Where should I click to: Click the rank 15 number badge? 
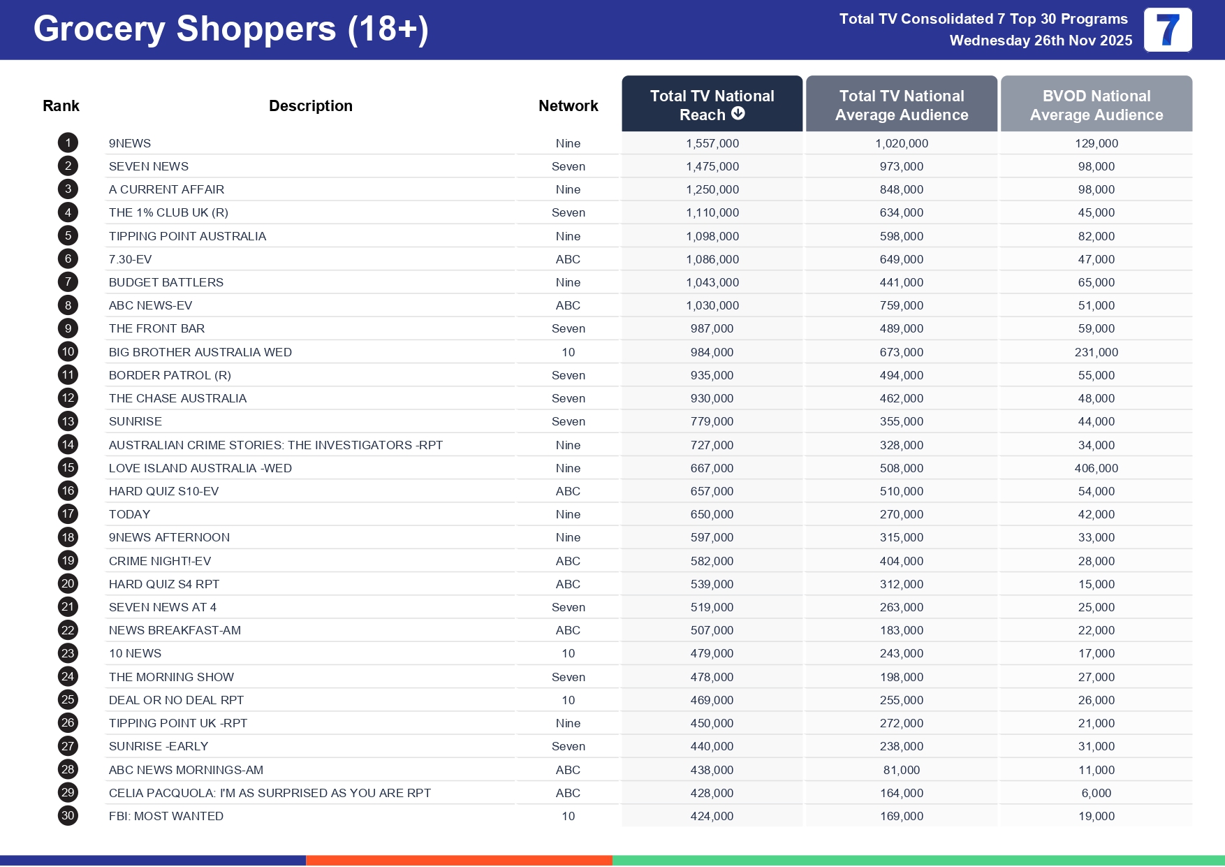(68, 468)
